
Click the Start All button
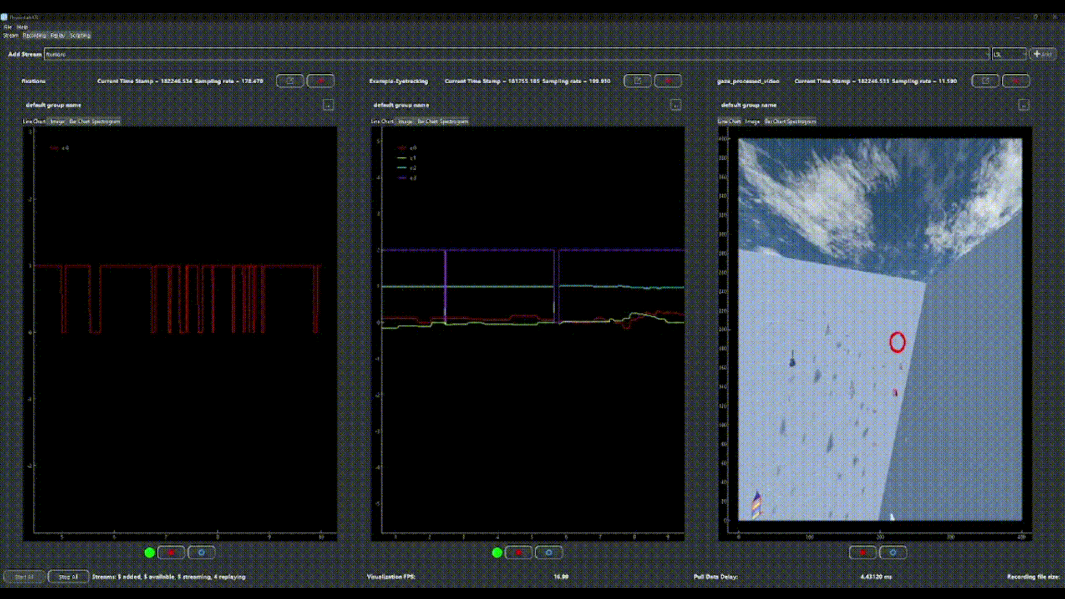(x=24, y=577)
